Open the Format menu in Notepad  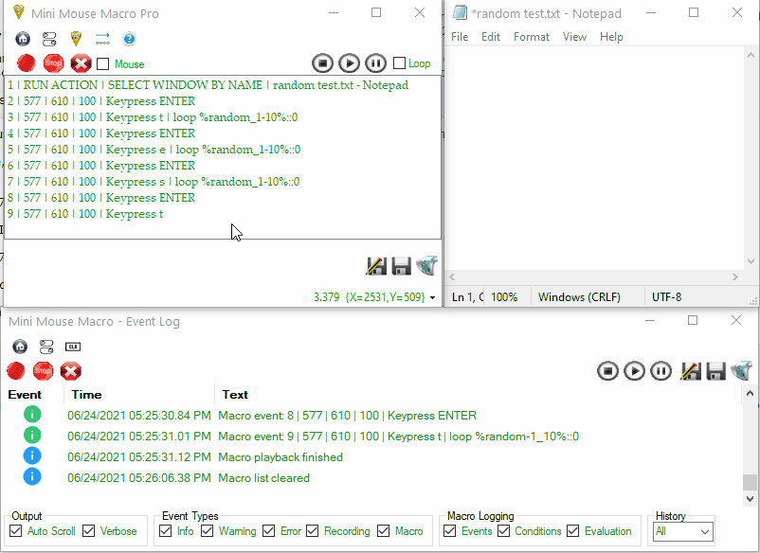tap(531, 37)
